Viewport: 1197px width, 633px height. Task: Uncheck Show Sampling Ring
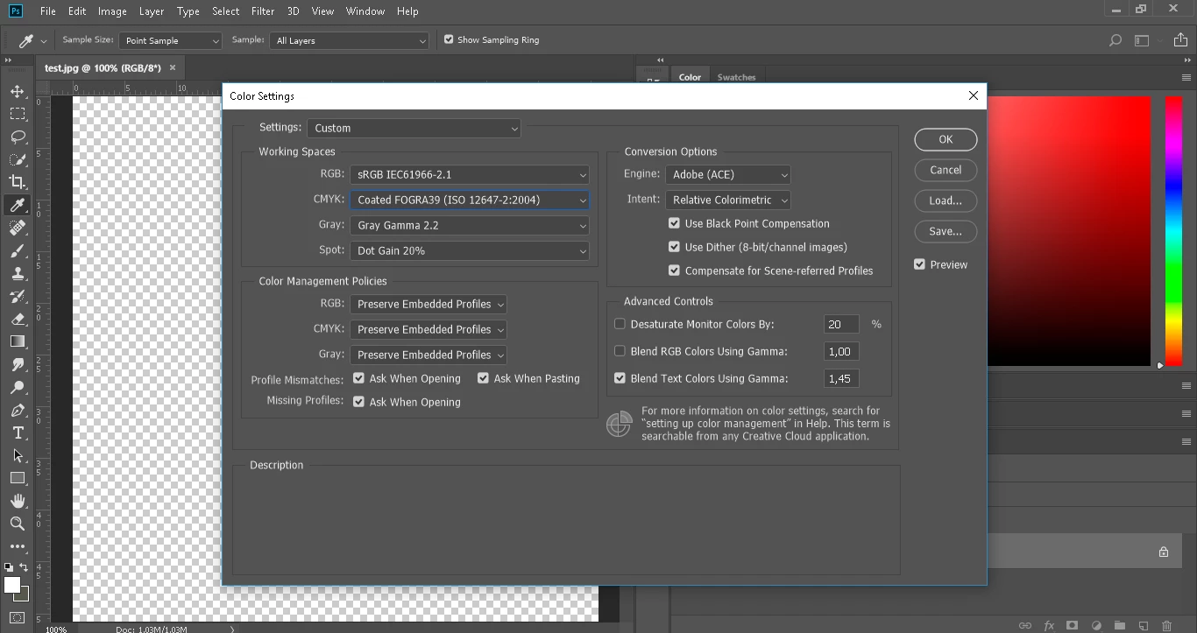coord(449,39)
